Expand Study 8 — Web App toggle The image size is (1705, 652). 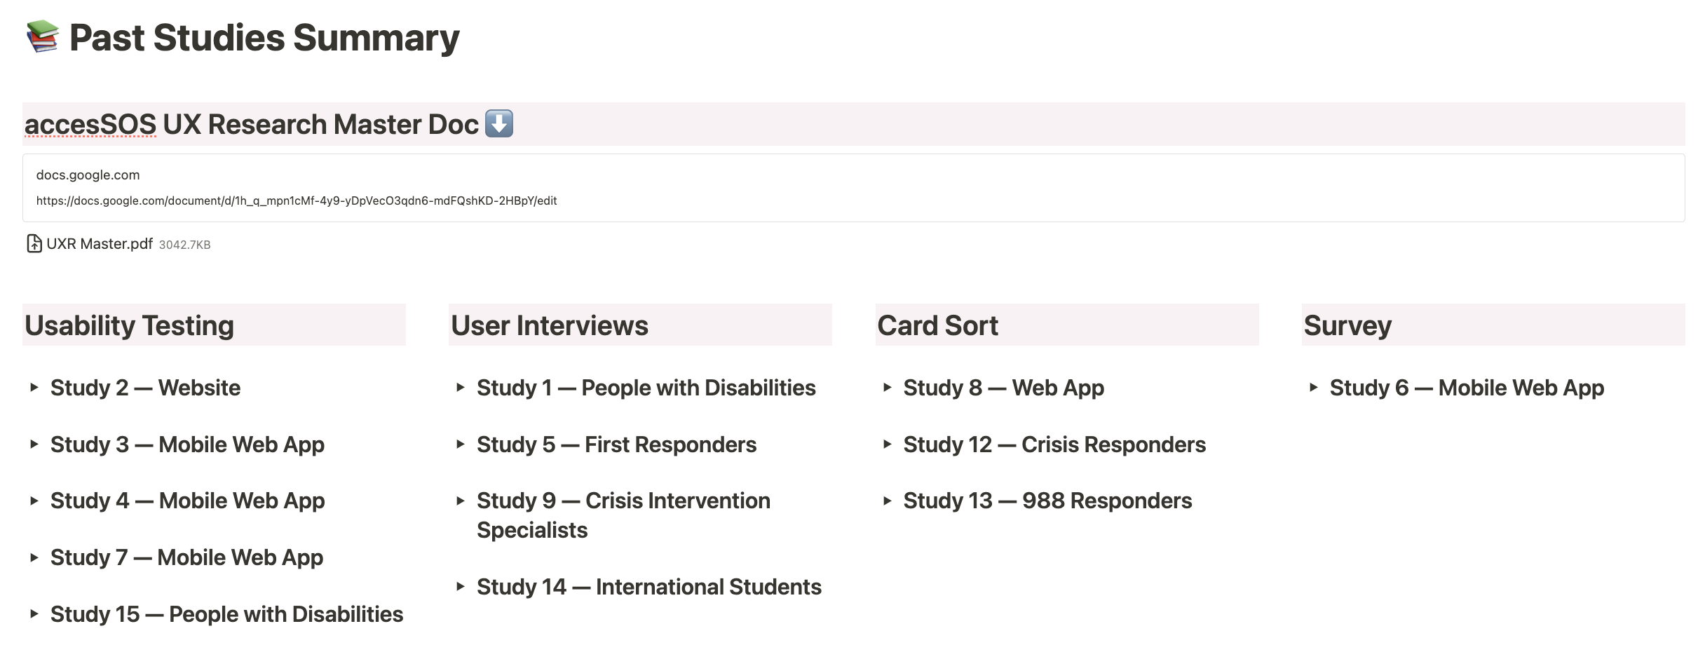point(887,387)
